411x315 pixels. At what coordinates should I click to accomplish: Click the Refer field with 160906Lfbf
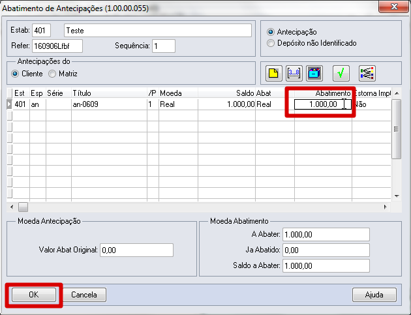(57, 46)
